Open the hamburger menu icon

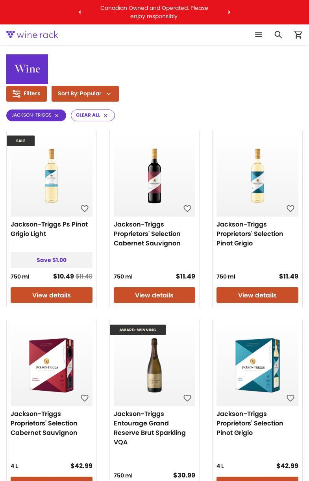click(259, 35)
